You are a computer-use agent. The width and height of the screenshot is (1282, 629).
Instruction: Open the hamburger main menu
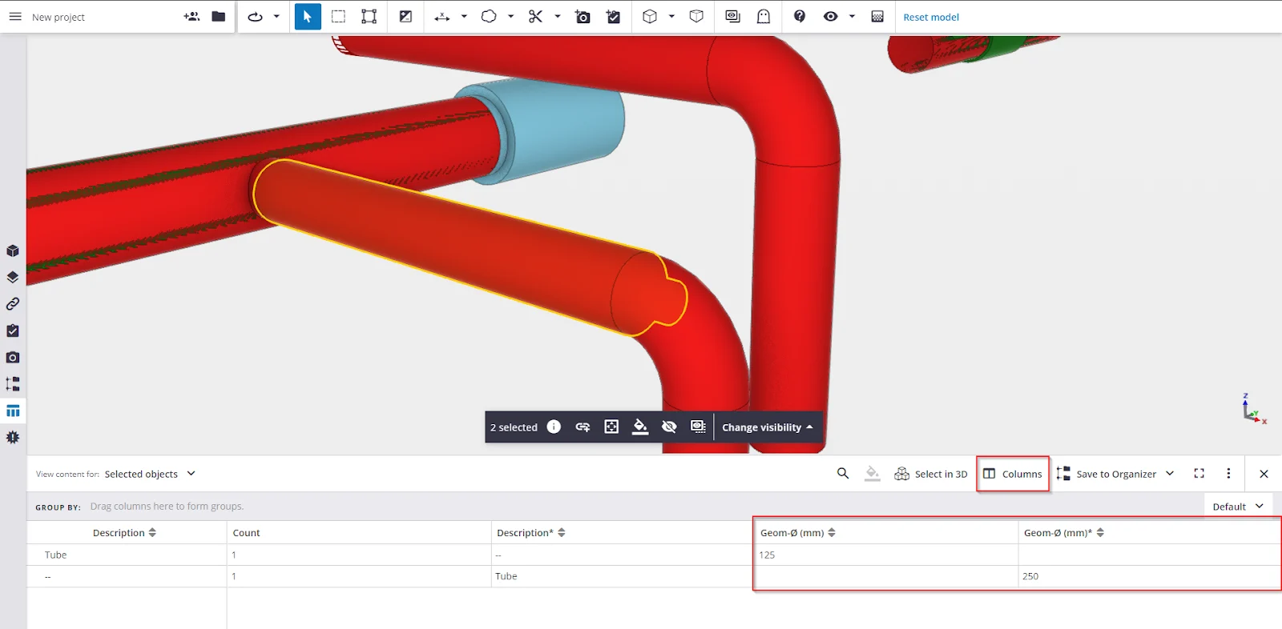[15, 17]
